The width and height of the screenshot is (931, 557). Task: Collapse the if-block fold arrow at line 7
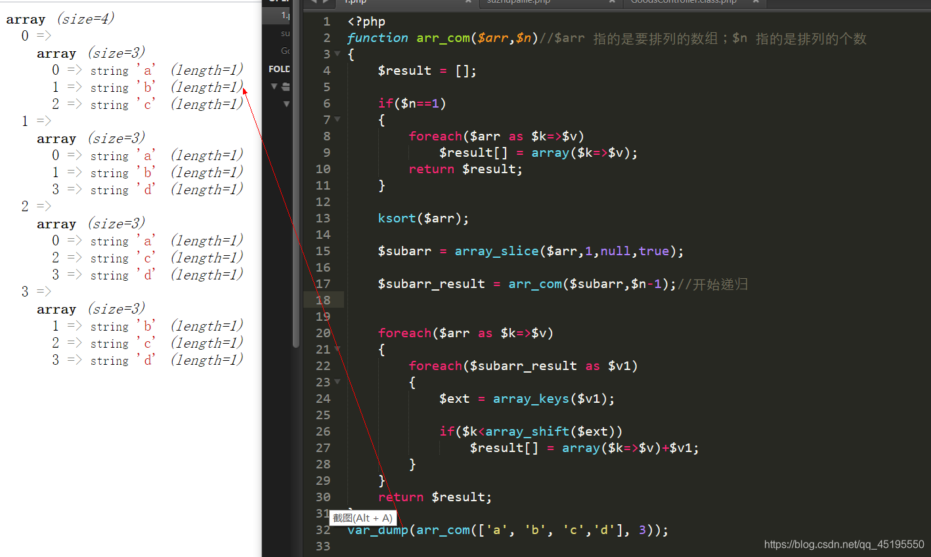tap(337, 119)
